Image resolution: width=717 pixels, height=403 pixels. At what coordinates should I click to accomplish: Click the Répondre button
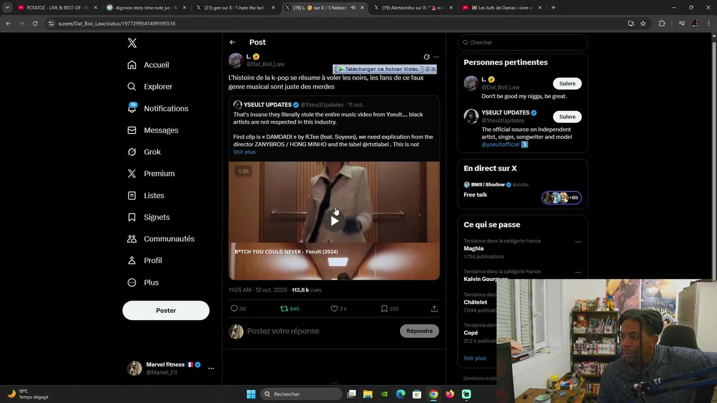click(420, 331)
